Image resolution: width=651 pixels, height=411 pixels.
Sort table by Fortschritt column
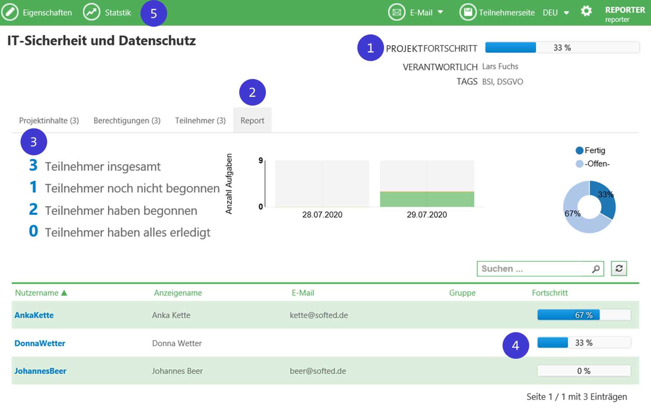coord(550,293)
